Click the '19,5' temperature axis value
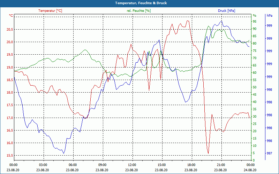 10,55
